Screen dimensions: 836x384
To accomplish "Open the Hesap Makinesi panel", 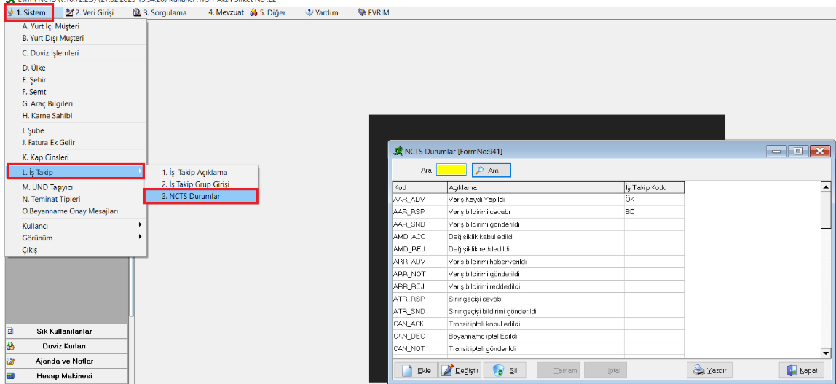I will (x=67, y=376).
